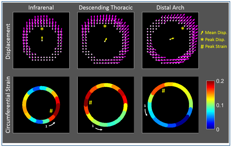Image resolution: width=232 pixels, height=147 pixels.
Task: Click the Mean Disp. legend entry
Action: click(215, 32)
